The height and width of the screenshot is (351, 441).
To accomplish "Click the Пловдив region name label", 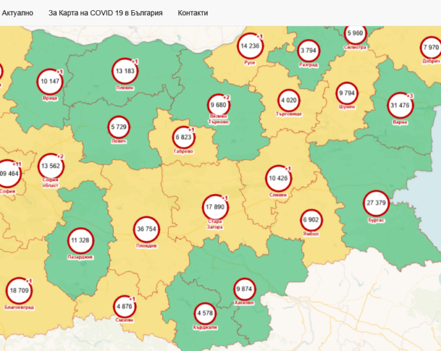I will click(x=146, y=246).
